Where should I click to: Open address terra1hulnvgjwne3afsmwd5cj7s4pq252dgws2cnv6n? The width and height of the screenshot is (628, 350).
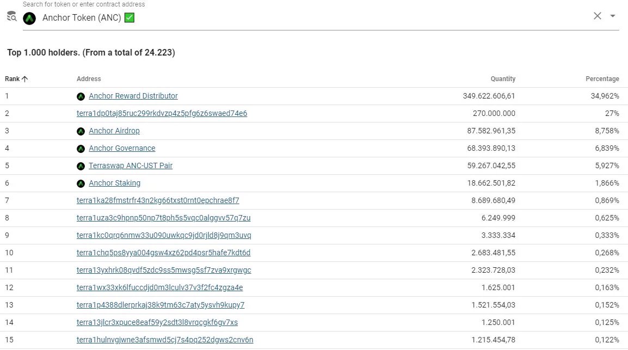165,340
